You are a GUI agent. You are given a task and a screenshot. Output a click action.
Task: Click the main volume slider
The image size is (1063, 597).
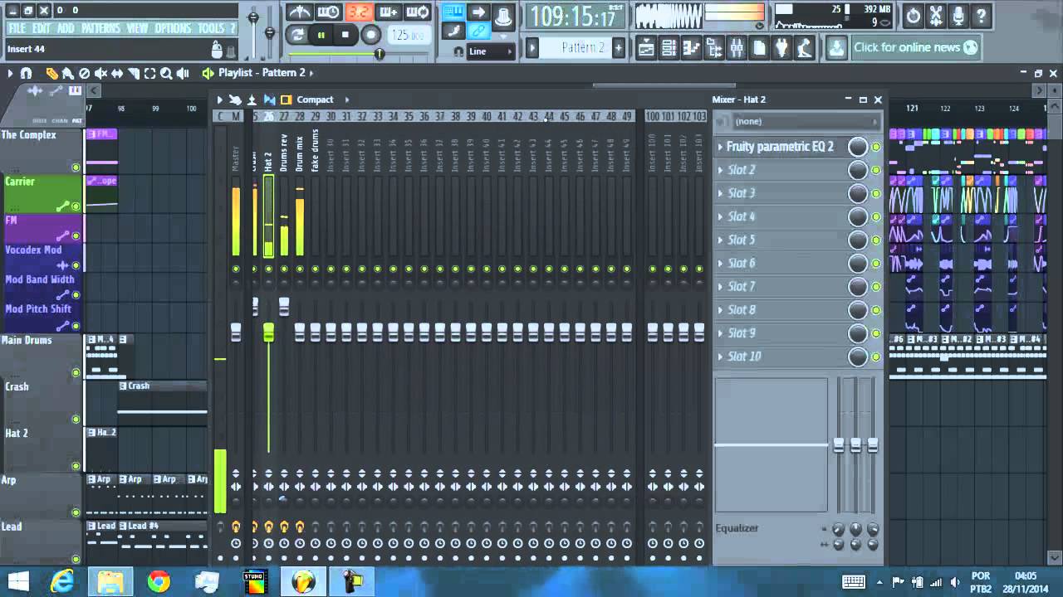pyautogui.click(x=253, y=18)
